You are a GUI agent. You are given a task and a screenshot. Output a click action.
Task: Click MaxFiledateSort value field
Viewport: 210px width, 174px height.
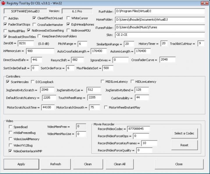pos(108,68)
